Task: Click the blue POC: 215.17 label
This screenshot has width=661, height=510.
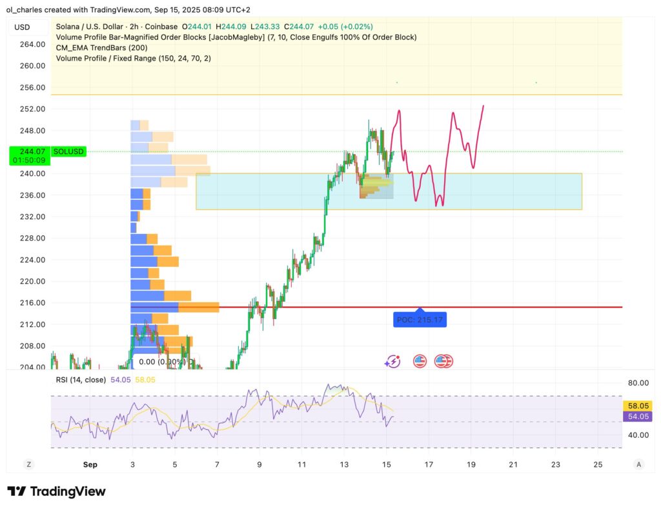Action: click(x=420, y=320)
